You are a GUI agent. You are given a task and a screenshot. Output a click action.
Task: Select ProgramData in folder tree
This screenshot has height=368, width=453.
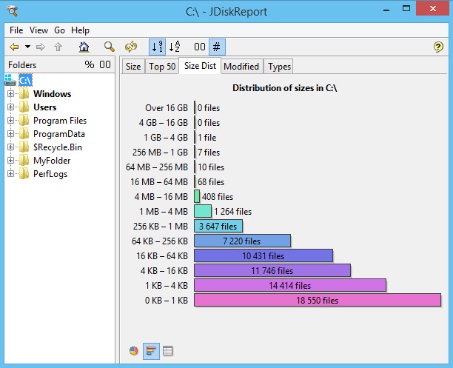59,134
